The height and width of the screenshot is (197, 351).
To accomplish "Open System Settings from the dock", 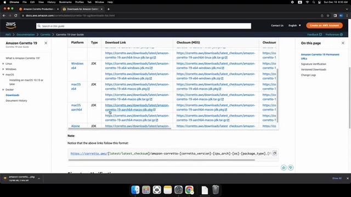I will 178,190.
